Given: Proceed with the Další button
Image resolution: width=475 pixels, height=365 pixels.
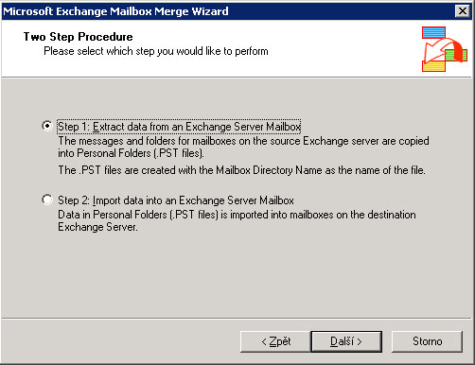Looking at the screenshot, I should 346,341.
